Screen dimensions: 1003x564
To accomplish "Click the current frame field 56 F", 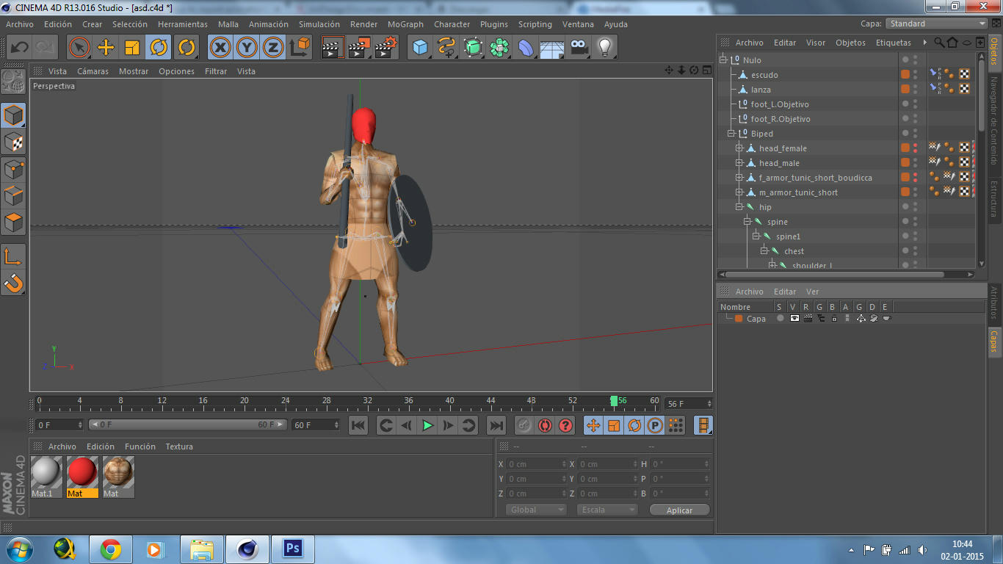I will (689, 404).
